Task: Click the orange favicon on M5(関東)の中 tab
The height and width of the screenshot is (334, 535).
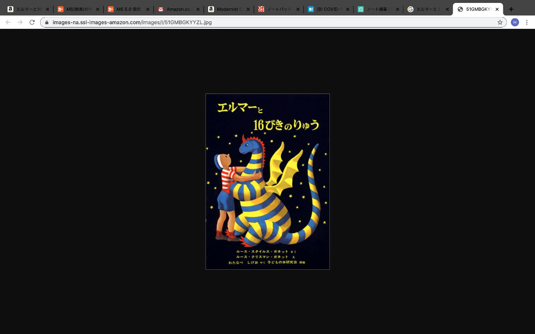Action: pyautogui.click(x=61, y=9)
